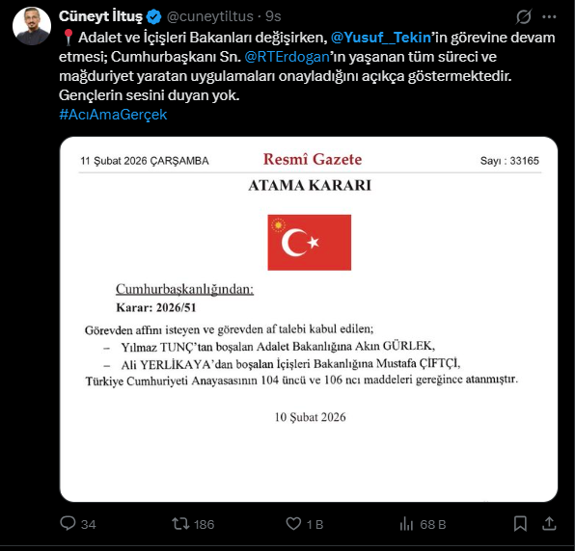The height and width of the screenshot is (551, 575).
Task: Open the three-dot more options menu
Action: [x=549, y=16]
